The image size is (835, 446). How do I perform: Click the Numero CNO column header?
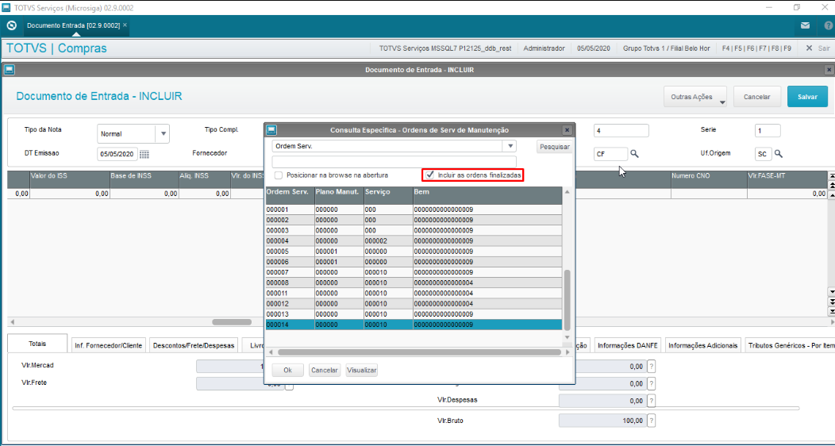click(709, 180)
